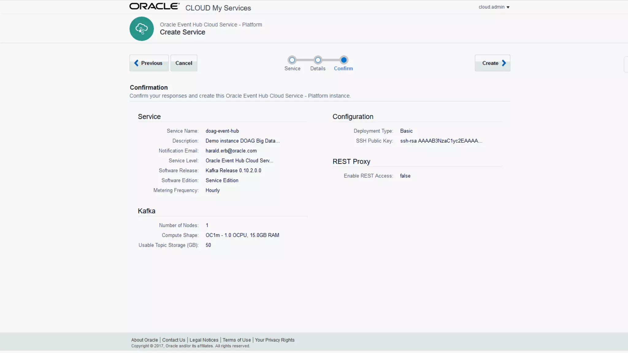
Task: Click the CLOUD My Services title
Action: click(218, 8)
